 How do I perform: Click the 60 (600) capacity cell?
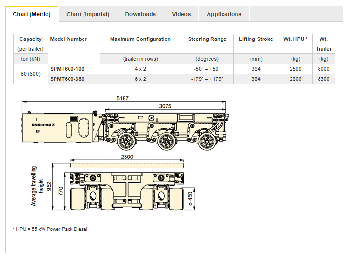[30, 74]
